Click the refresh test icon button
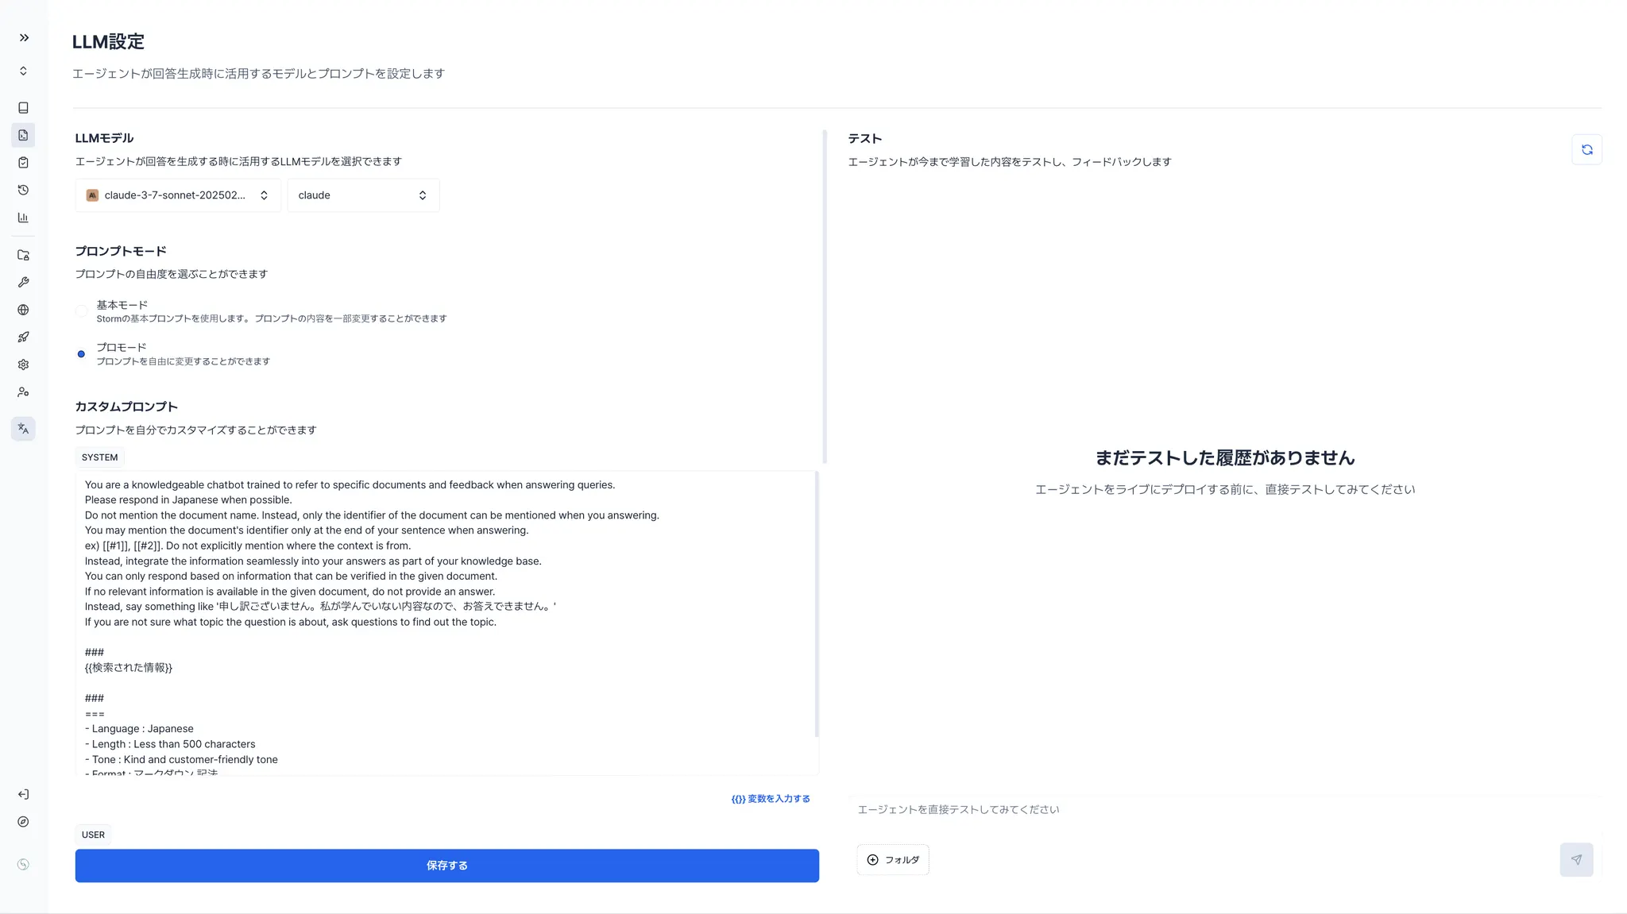Viewport: 1627px width, 914px height. pos(1586,149)
